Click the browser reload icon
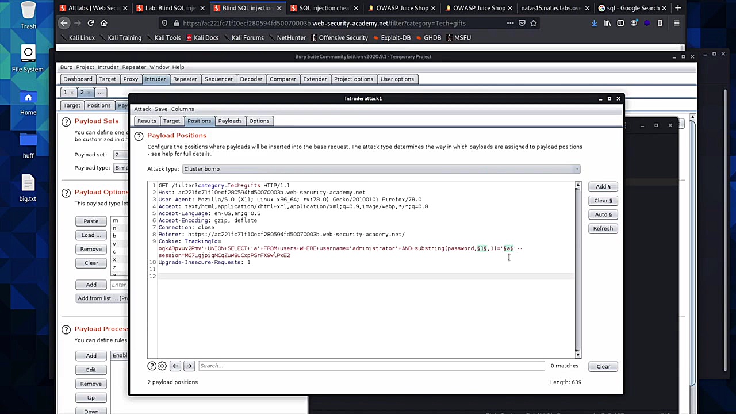736x414 pixels. [x=91, y=23]
